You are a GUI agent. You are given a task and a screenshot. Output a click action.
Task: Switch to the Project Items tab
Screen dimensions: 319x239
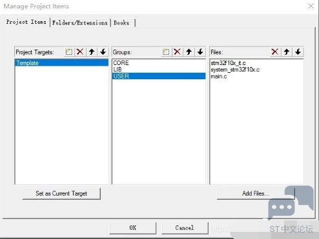[x=26, y=22]
